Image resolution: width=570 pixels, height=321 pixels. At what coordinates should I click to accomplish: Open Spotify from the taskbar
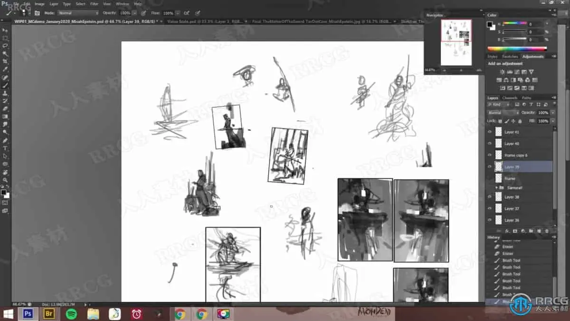coord(71,314)
